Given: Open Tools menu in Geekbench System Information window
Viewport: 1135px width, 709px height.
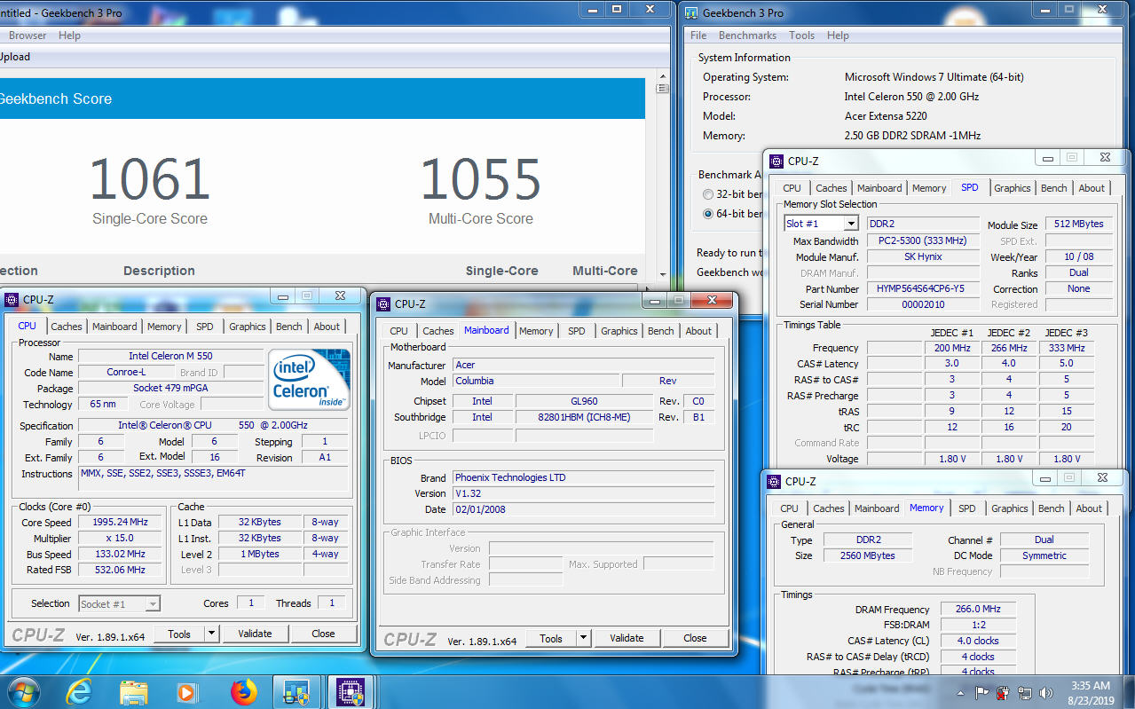Looking at the screenshot, I should coord(801,35).
